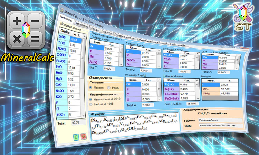The height and width of the screenshot is (155, 259).
Task: Choose Leak et al. 1998 classification
Action: point(91,104)
